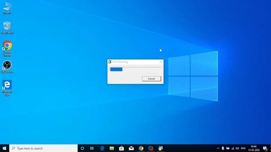Image resolution: width=271 pixels, height=152 pixels.
Task: Show hidden system tray icons
Action: 218,148
